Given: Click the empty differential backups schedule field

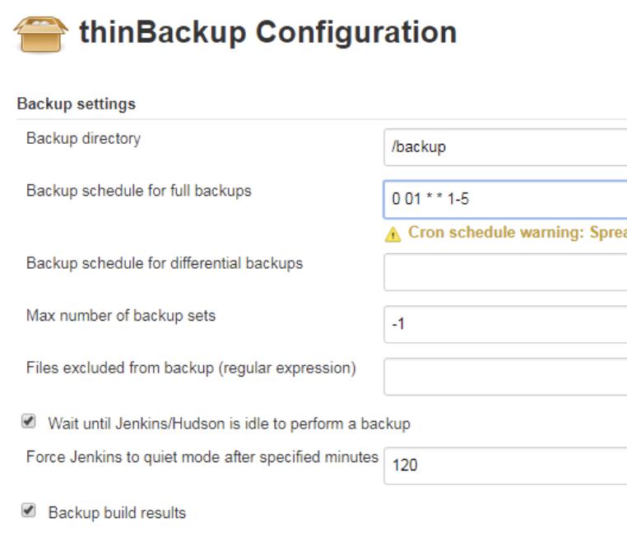Looking at the screenshot, I should pos(504,272).
